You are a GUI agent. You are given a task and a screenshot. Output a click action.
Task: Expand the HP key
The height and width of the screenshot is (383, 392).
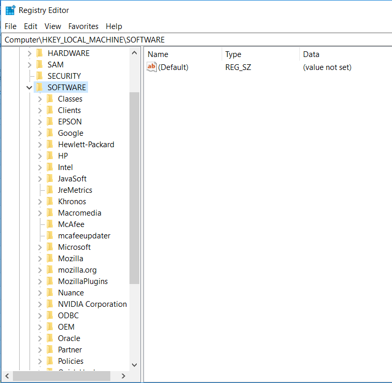(40, 156)
